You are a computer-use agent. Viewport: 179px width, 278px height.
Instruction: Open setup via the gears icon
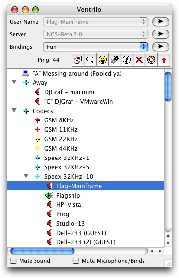pos(115,60)
